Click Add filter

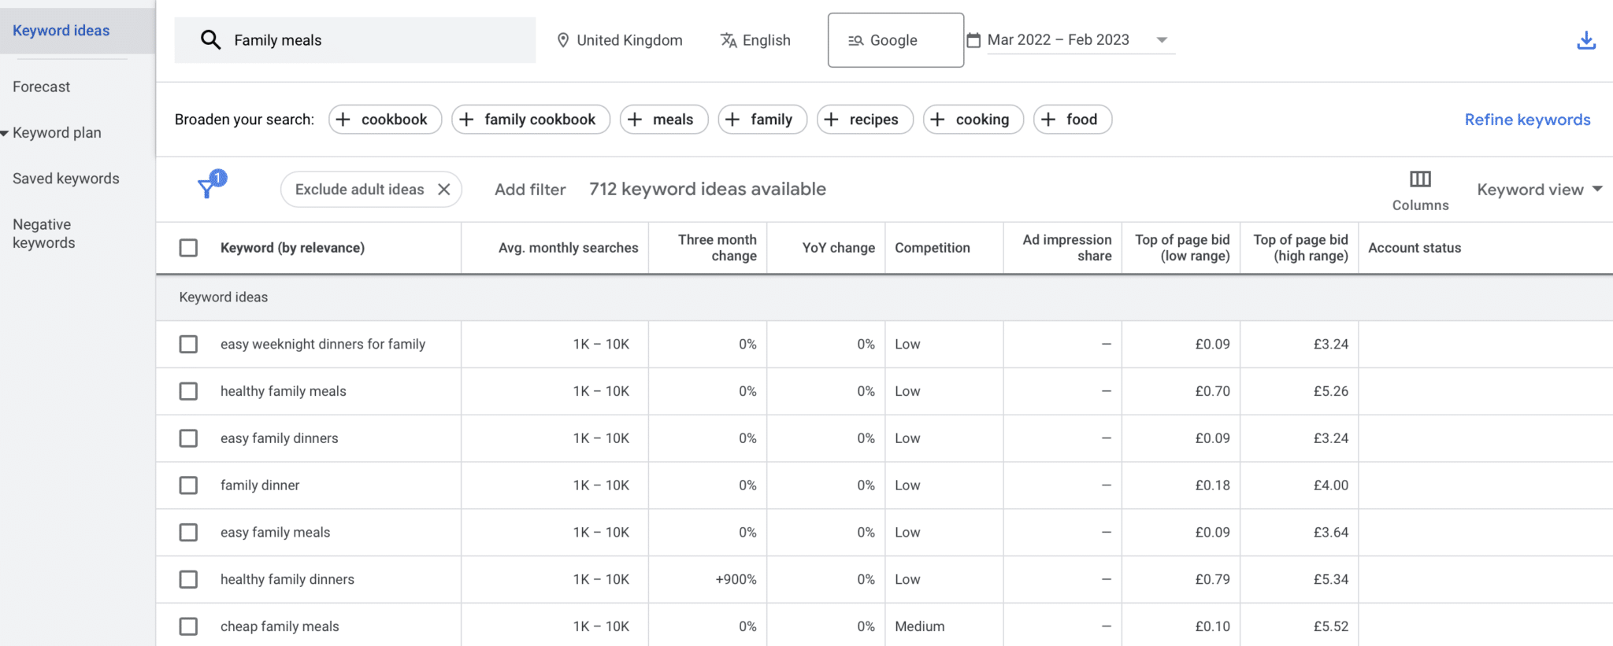(x=529, y=190)
